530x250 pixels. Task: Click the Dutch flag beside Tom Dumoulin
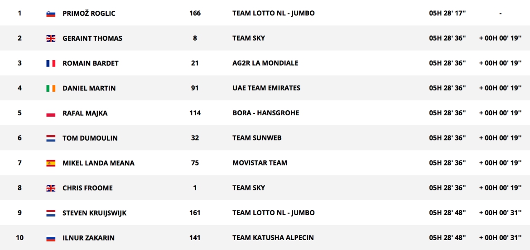[51, 138]
